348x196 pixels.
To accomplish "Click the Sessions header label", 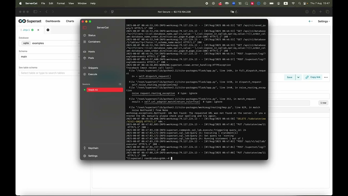I will 86,84.
